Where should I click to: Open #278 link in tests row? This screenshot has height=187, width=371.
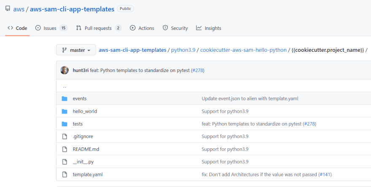coord(309,124)
